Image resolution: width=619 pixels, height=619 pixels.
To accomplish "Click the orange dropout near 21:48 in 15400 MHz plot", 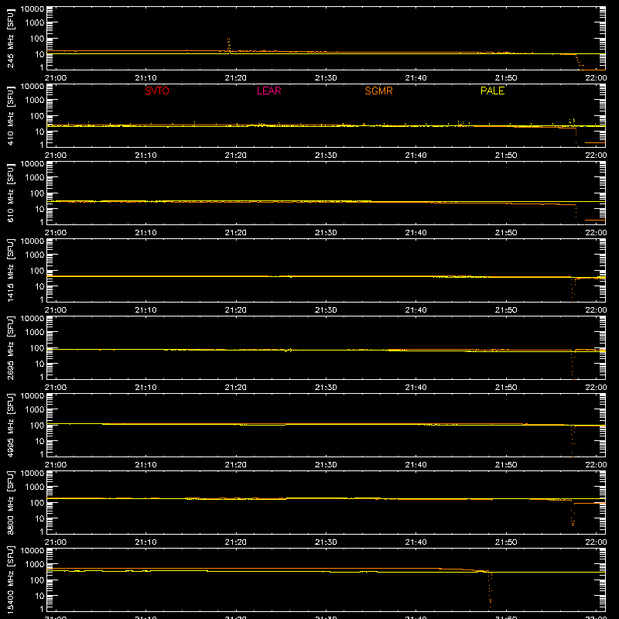I will [490, 588].
